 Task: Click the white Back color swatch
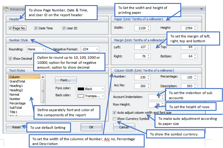point(81,96)
